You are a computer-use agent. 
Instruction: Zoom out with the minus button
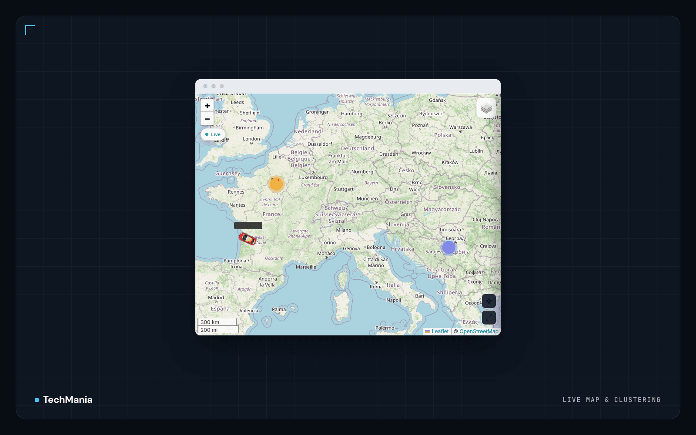(207, 119)
